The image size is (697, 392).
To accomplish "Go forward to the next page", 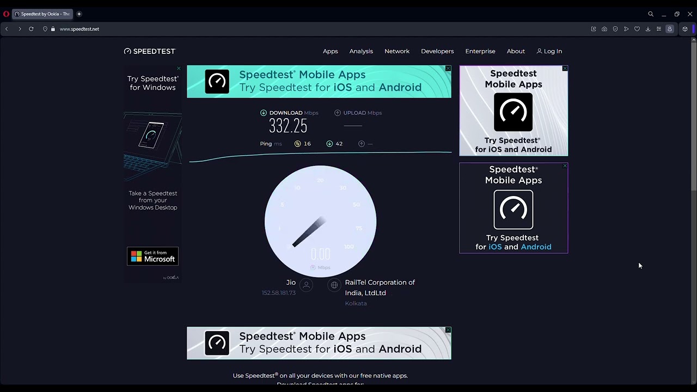I will coord(20,29).
